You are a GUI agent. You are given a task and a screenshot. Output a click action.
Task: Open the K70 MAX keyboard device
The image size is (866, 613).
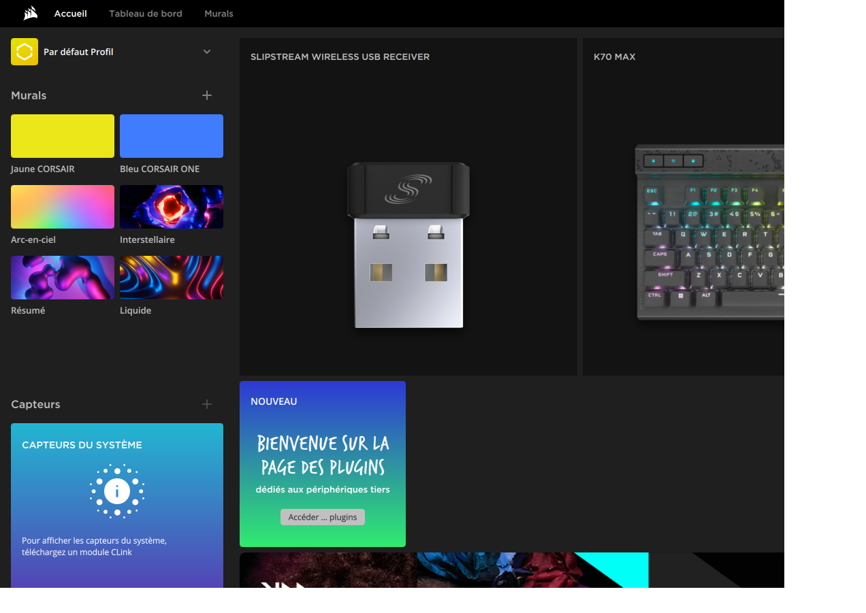tap(684, 207)
